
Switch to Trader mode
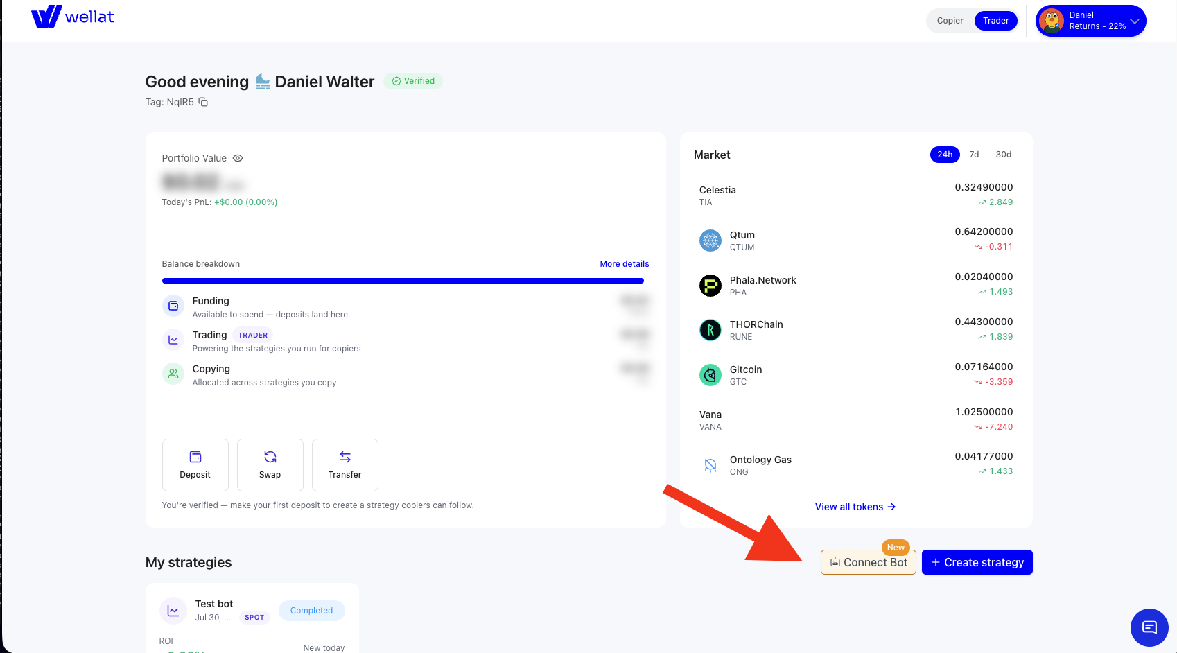pos(995,21)
